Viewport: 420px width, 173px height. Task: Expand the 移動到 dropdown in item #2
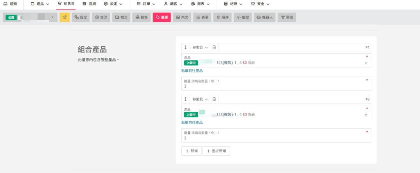[200, 99]
